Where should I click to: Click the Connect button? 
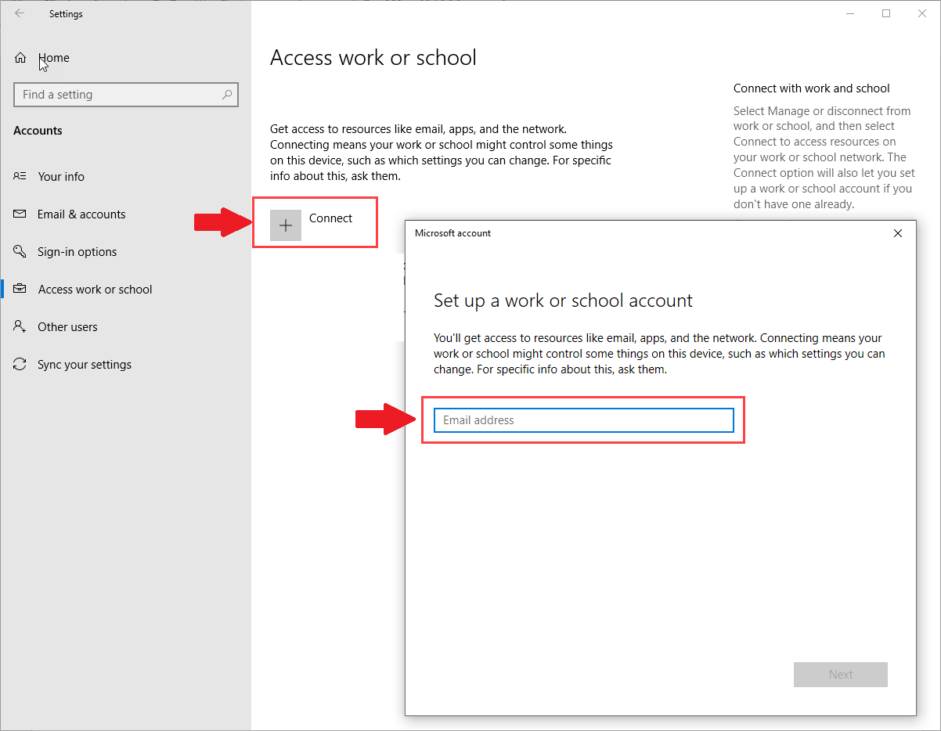315,221
